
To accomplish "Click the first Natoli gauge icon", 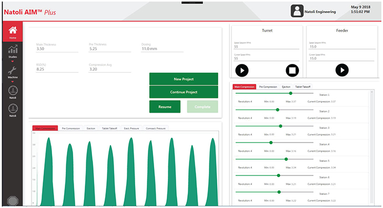I will point(13,91).
